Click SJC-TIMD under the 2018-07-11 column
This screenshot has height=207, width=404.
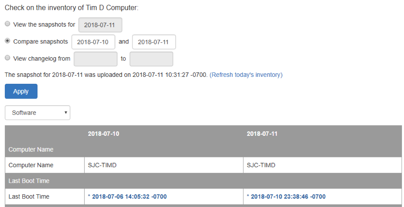click(x=261, y=165)
